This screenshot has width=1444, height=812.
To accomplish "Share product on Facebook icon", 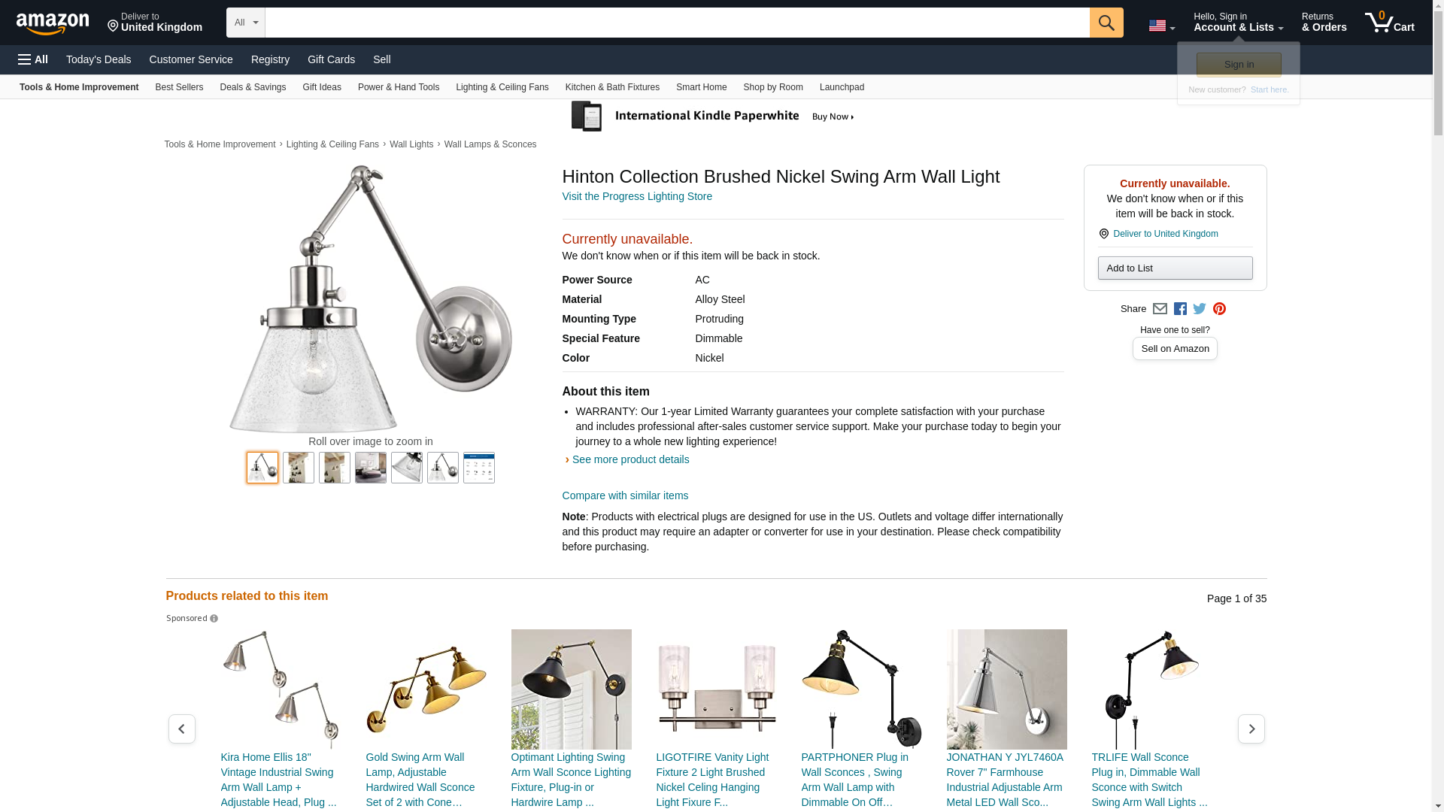I will (x=1180, y=309).
